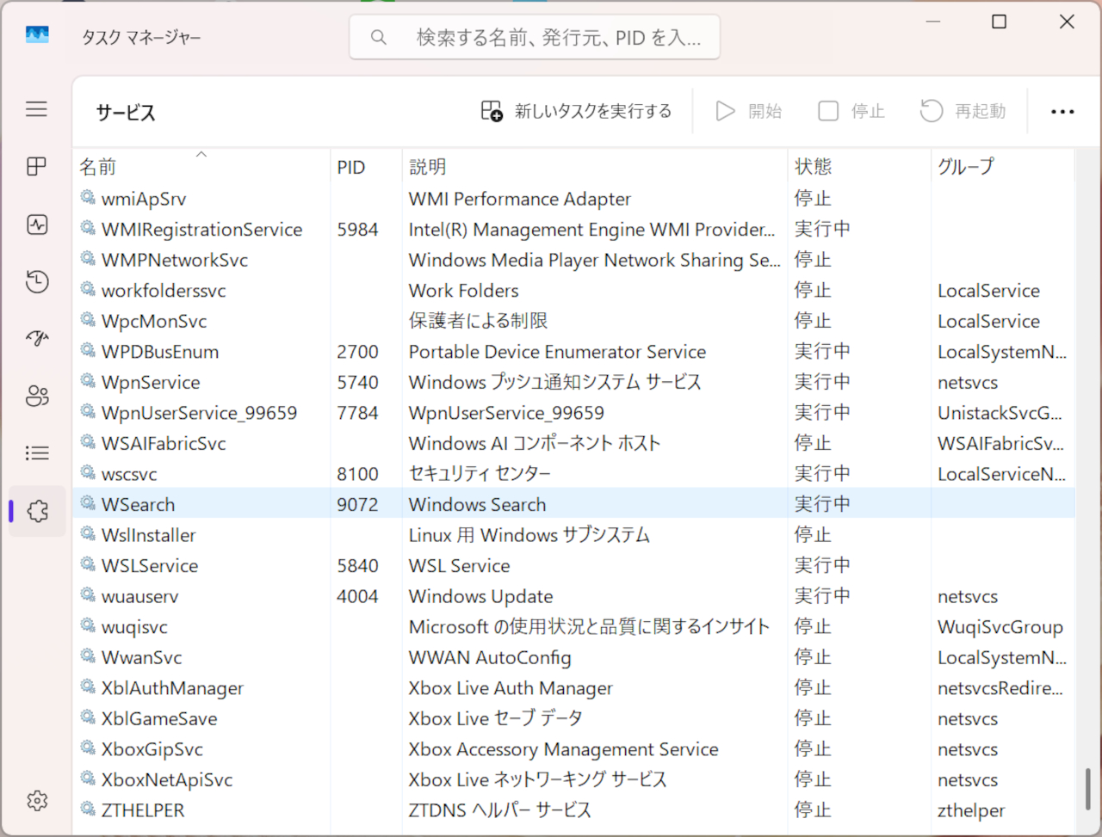The image size is (1102, 837).
Task: Click the 'WuqiSvcGroup' group cell
Action: pos(1000,627)
